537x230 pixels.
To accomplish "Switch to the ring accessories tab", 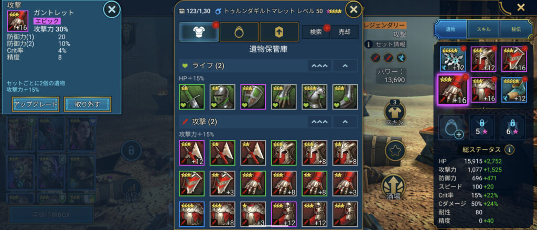I will 239,32.
